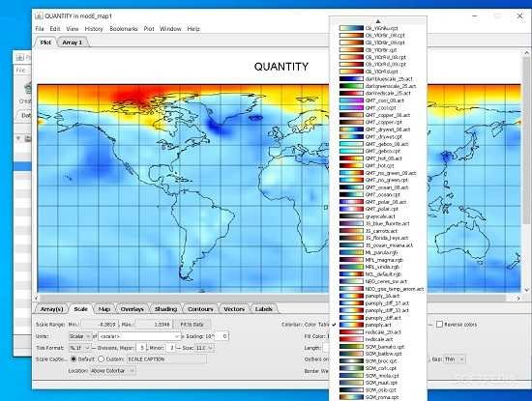Switch to the Array 1 tab
The image size is (532, 401).
73,43
